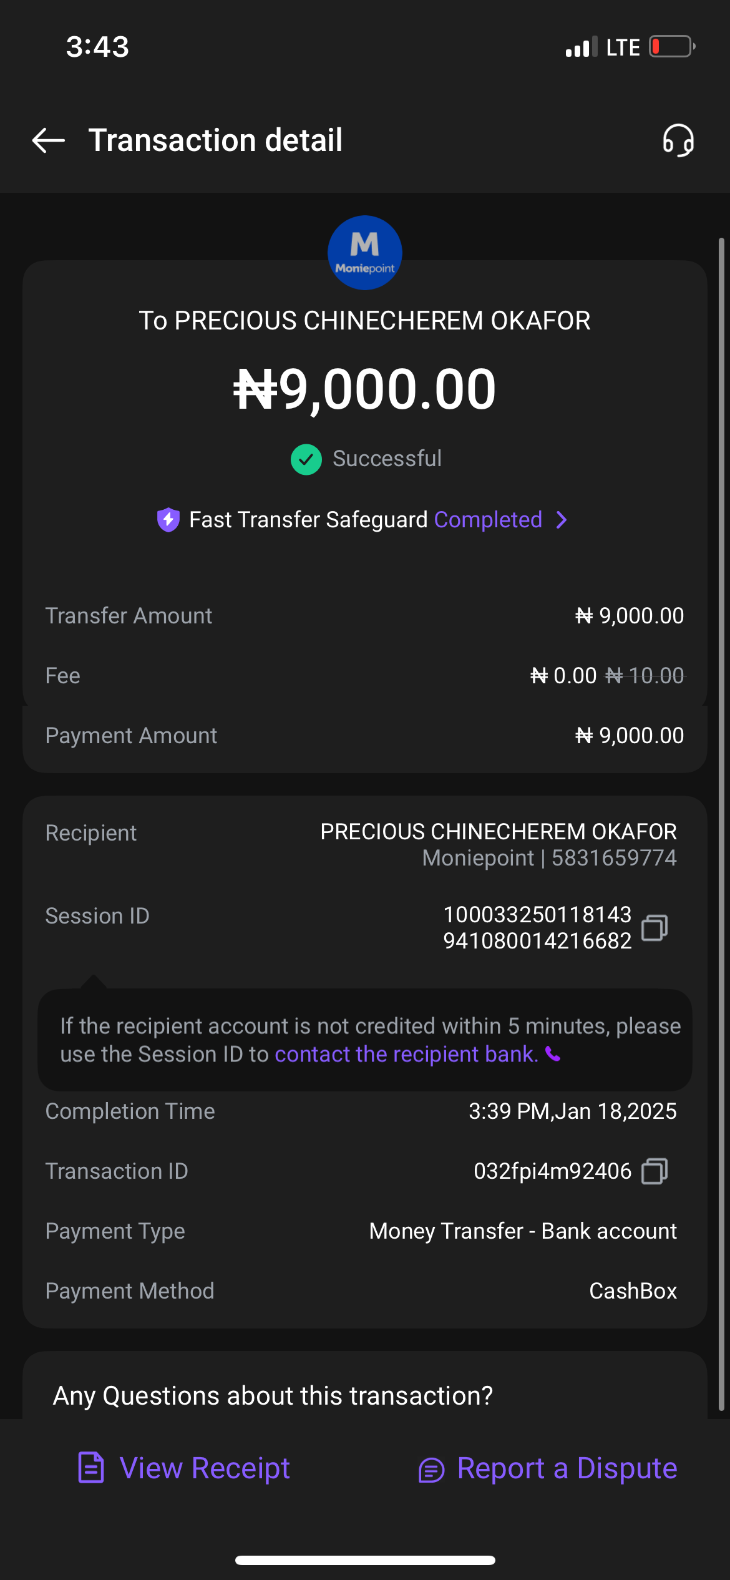The height and width of the screenshot is (1580, 730).
Task: Tap the back arrow icon
Action: click(x=49, y=140)
